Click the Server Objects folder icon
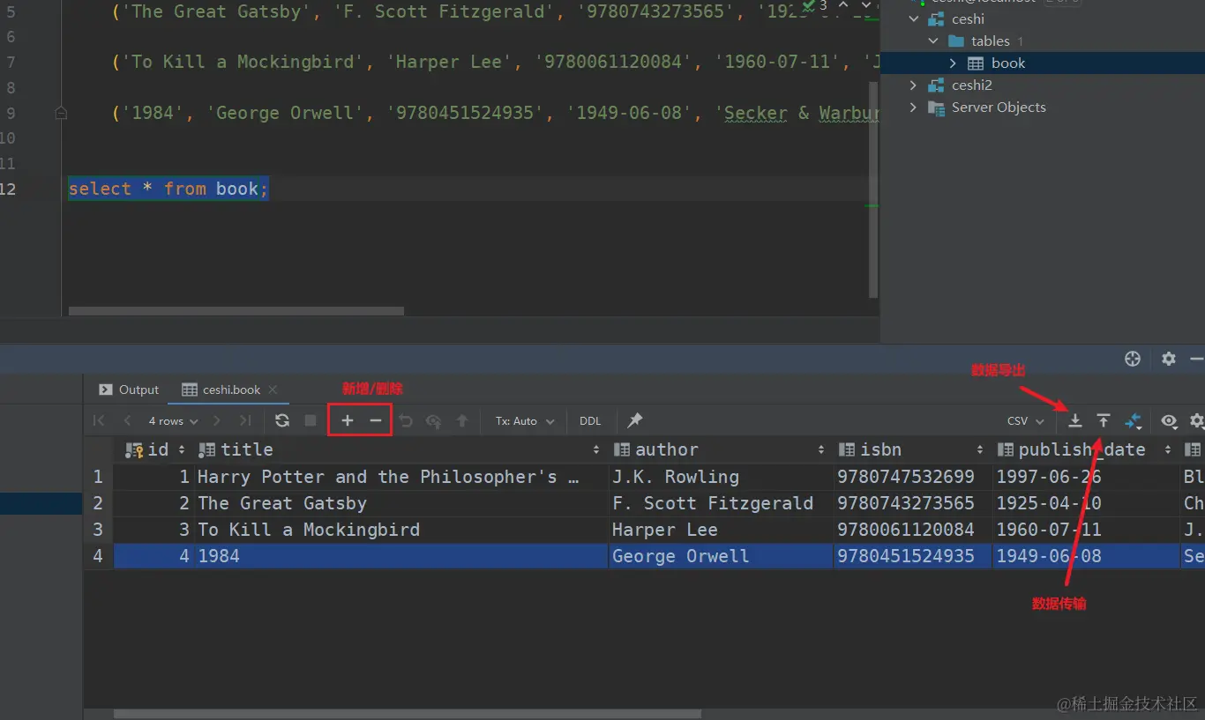Viewport: 1205px width, 720px height. tap(937, 108)
